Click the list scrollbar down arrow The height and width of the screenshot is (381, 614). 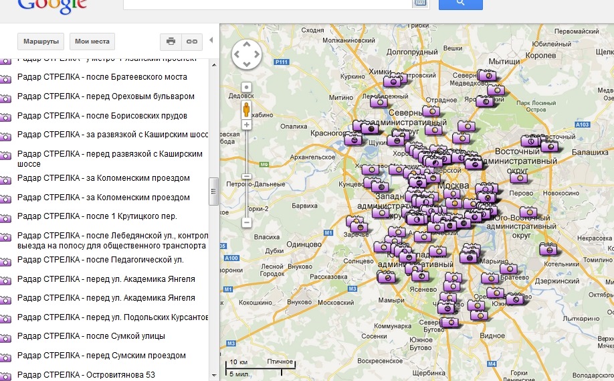(214, 375)
